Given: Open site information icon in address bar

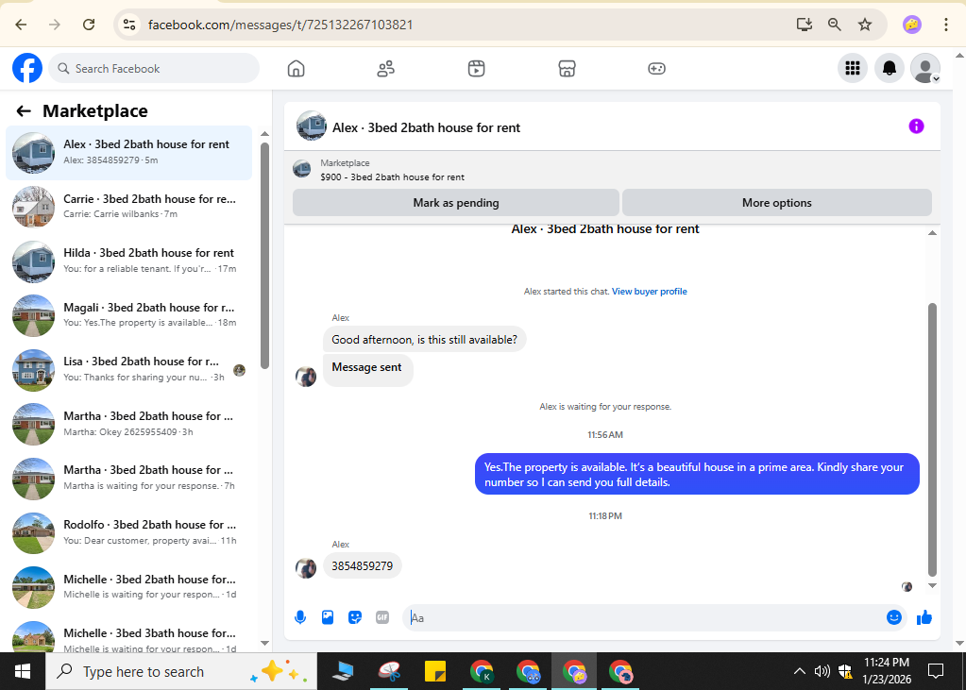Looking at the screenshot, I should [128, 25].
